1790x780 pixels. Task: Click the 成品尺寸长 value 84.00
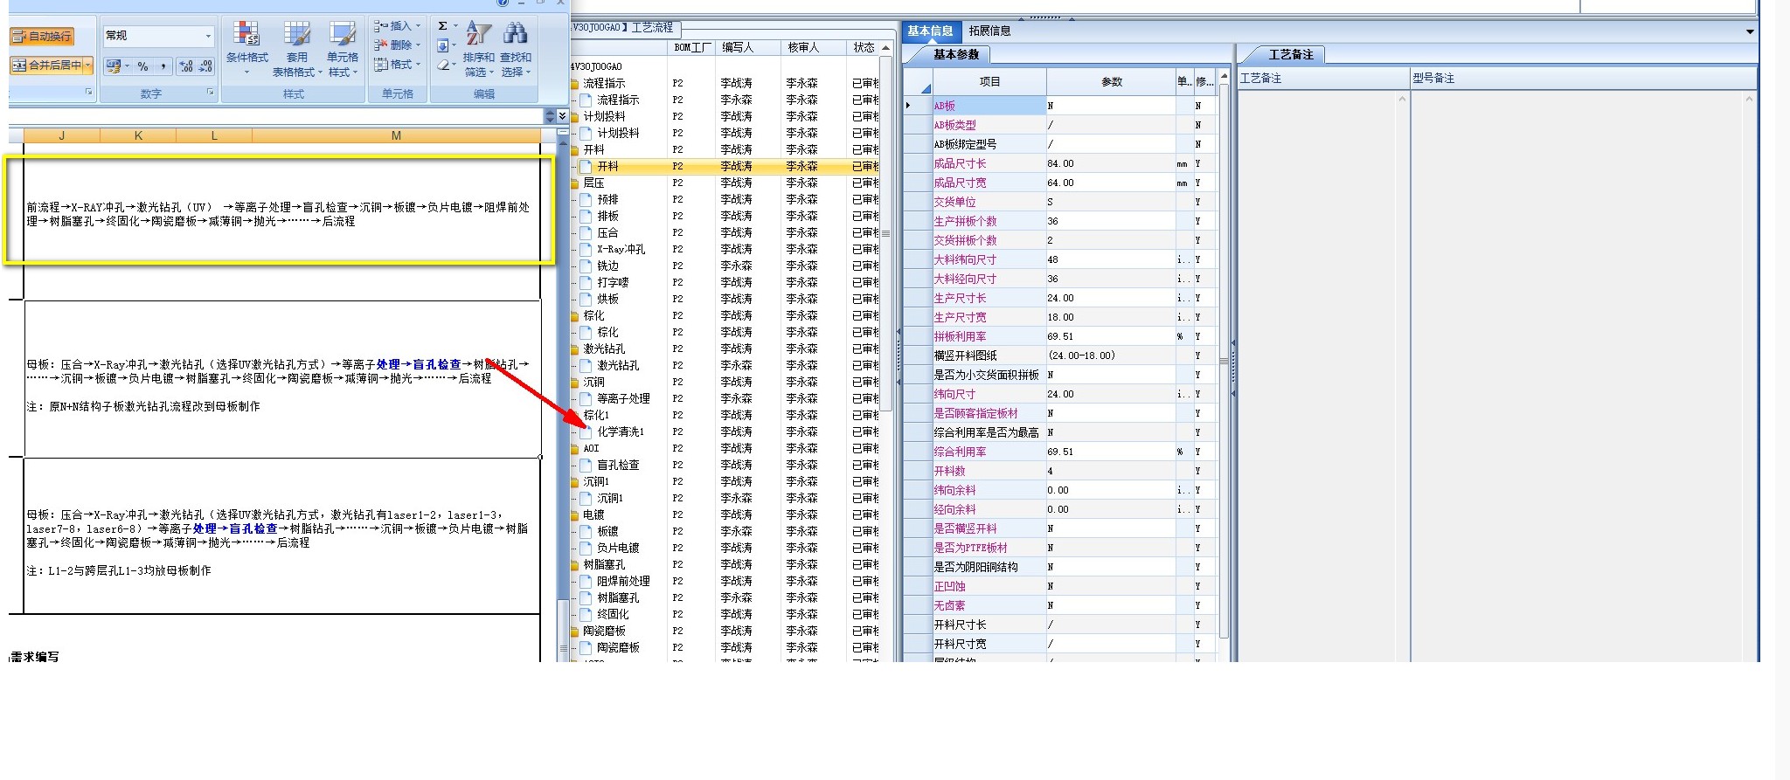(x=1111, y=163)
